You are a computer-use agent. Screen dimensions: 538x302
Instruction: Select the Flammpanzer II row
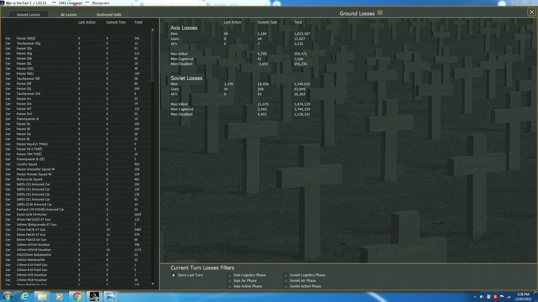pos(78,119)
